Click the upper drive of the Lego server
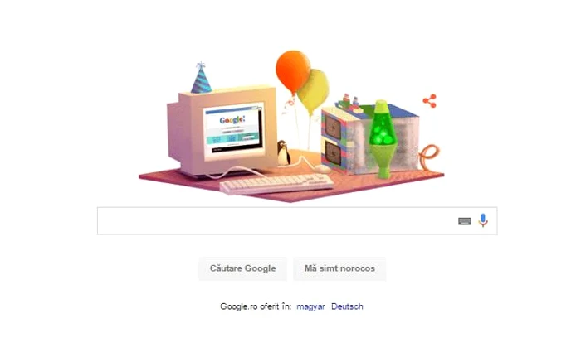 tap(333, 128)
